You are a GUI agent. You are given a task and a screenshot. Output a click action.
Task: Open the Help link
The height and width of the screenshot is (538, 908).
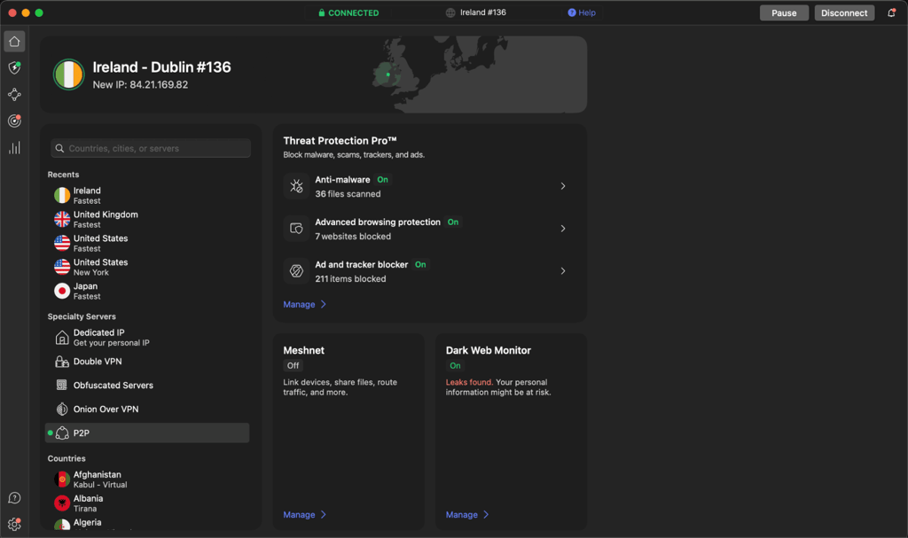[x=582, y=12]
